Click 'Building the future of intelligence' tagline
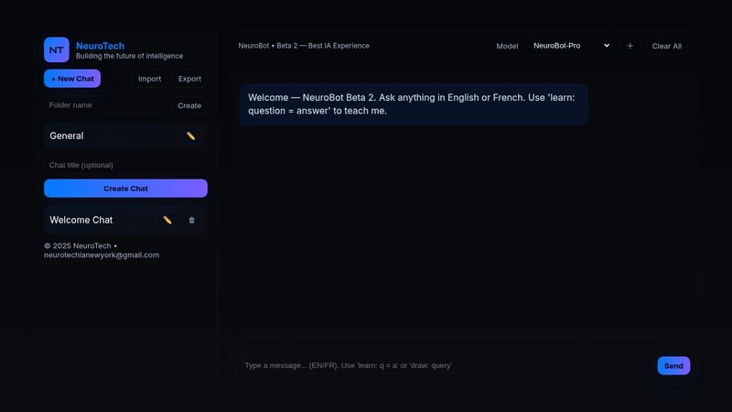Image resolution: width=732 pixels, height=412 pixels. point(129,56)
